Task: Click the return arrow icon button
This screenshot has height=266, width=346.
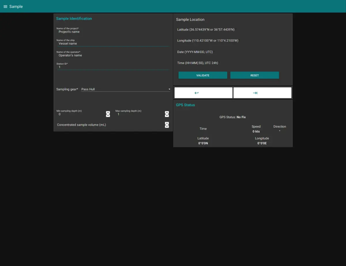Action: (x=203, y=93)
